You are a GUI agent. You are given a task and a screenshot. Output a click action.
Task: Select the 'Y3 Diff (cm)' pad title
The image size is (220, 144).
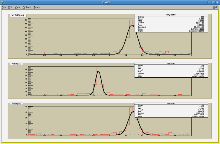click(16, 104)
